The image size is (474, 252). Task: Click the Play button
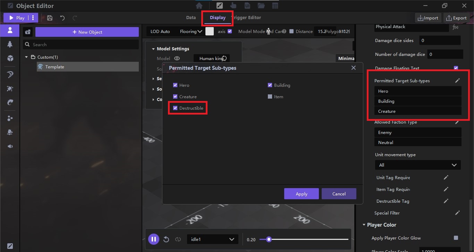(16, 18)
